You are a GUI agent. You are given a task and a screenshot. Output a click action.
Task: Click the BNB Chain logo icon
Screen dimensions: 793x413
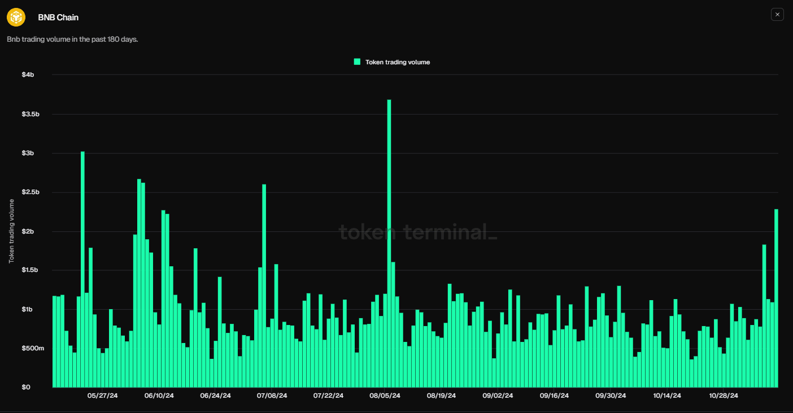coord(16,17)
